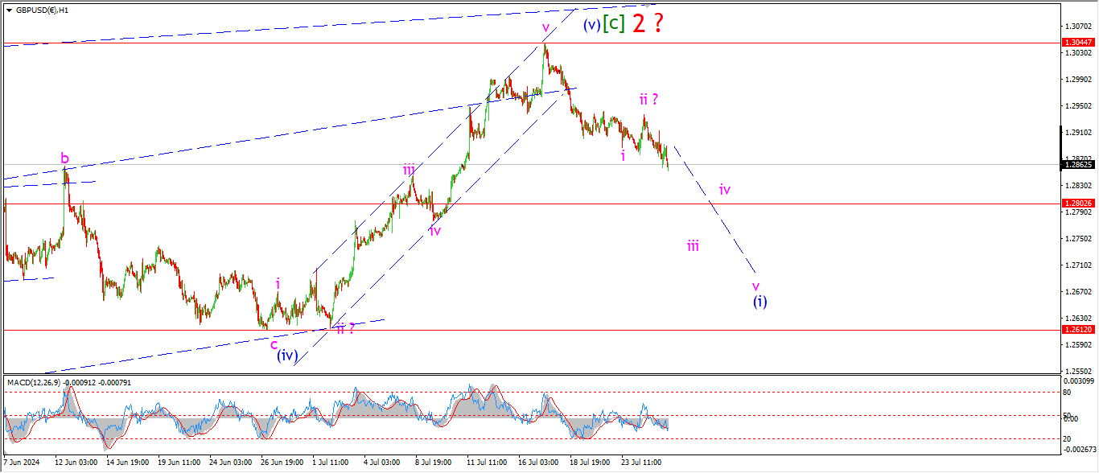1099x473 pixels.
Task: Select the red 1.28026 price level tag
Action: click(x=1076, y=204)
